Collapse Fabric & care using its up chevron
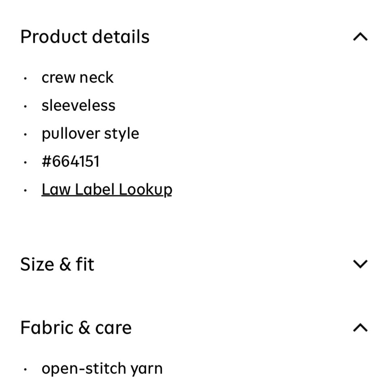Screen dimensions: 390x390 click(x=360, y=328)
